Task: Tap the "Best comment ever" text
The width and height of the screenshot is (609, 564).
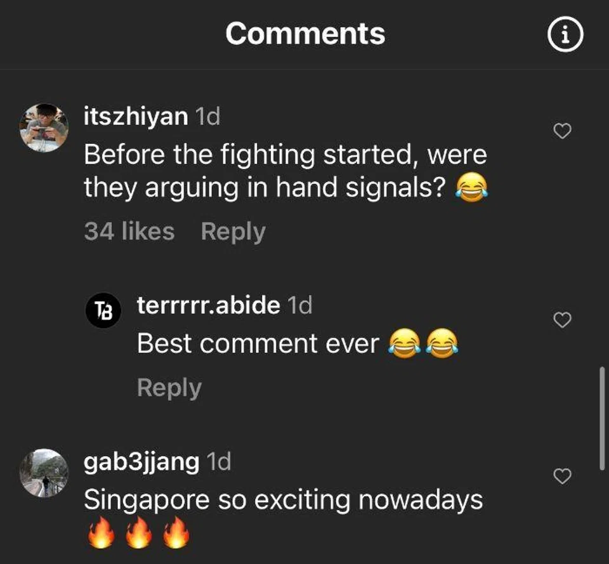Action: (258, 344)
